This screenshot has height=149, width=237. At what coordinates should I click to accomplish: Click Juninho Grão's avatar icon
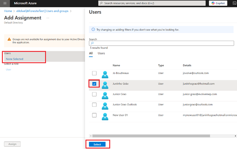[x=105, y=85]
